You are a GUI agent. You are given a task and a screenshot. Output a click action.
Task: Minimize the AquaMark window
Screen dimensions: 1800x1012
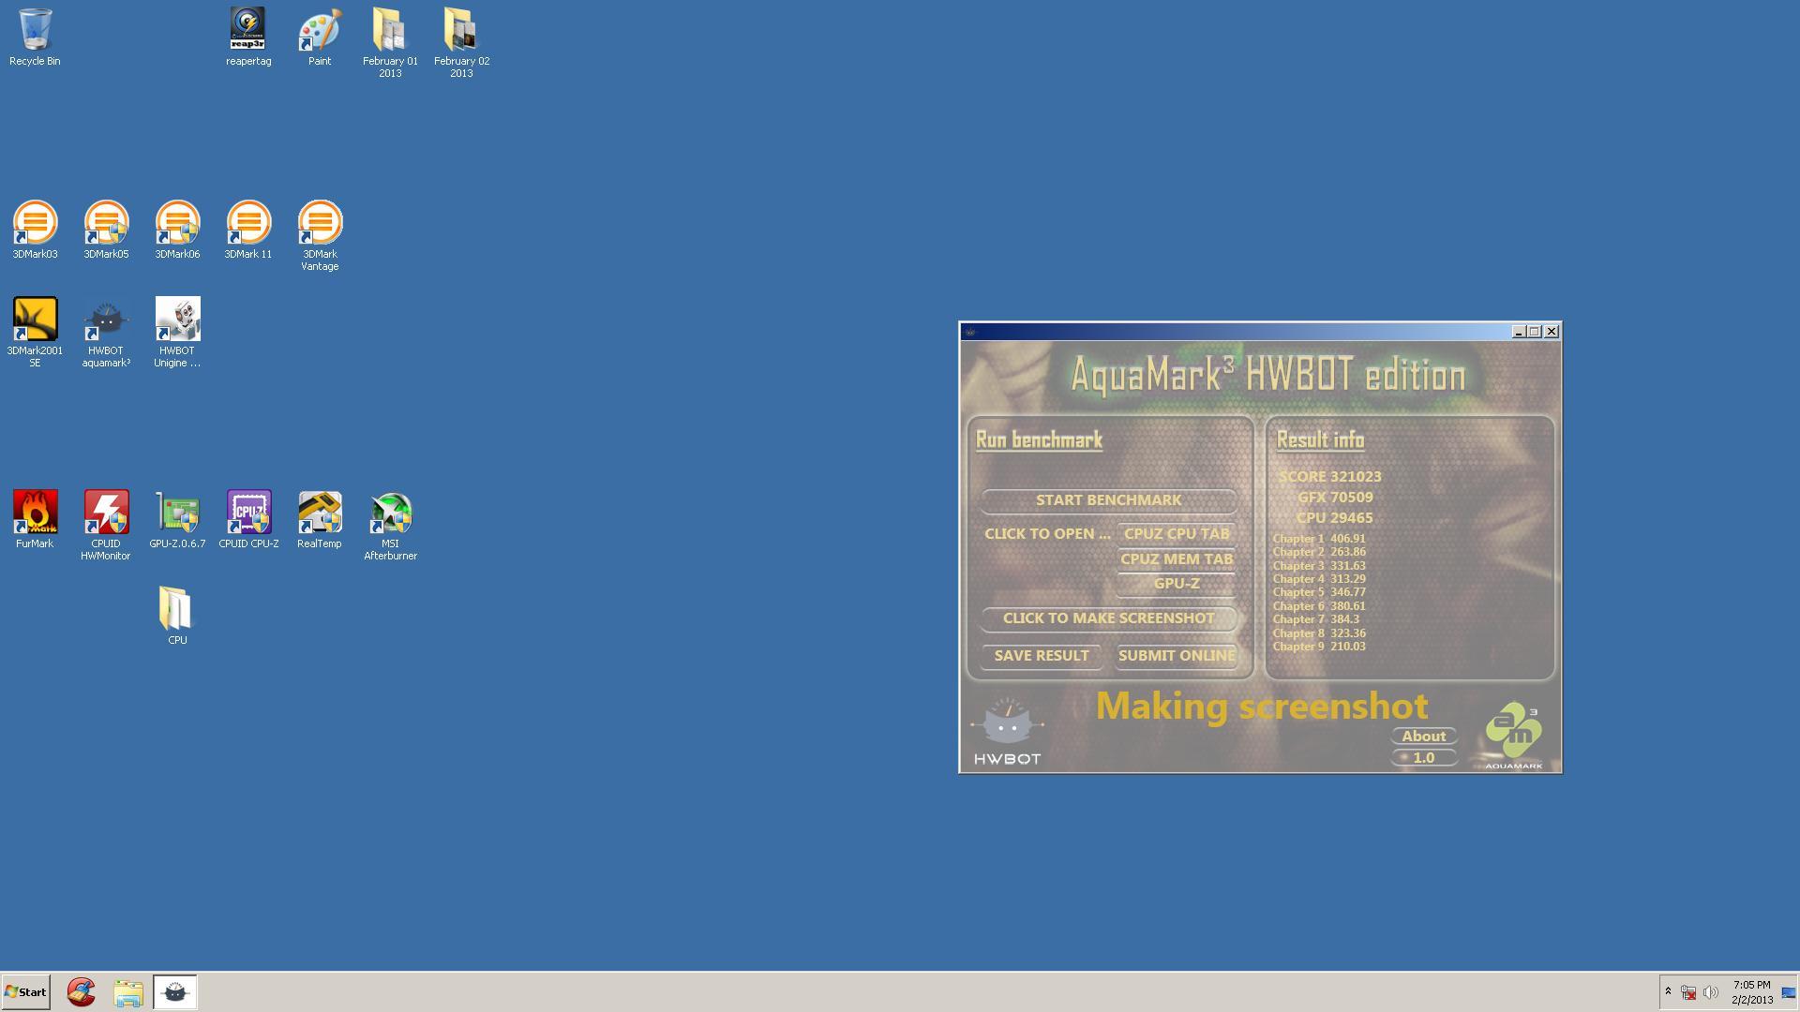[1519, 332]
